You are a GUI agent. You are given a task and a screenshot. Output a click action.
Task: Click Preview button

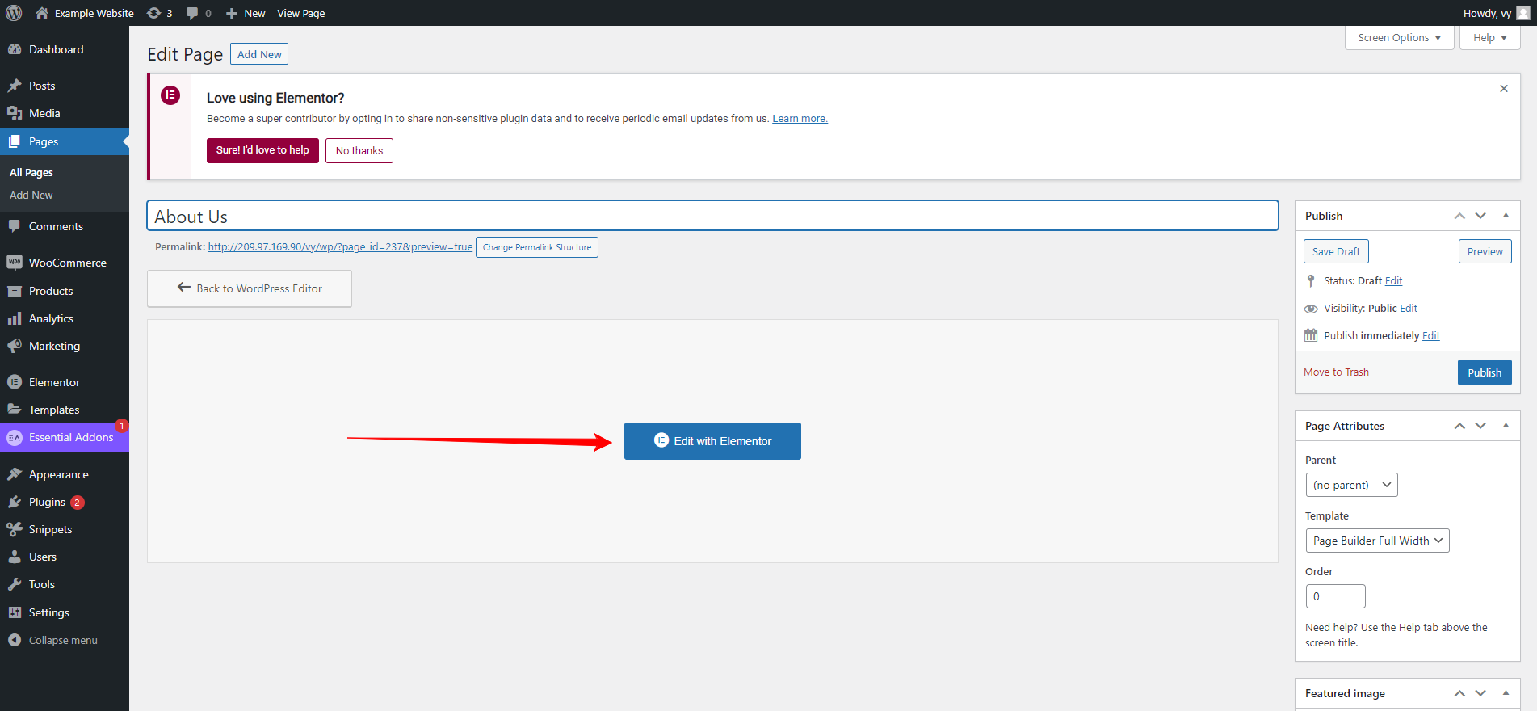click(x=1485, y=251)
